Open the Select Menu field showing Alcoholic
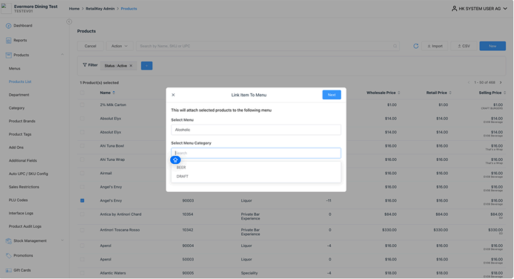514x279 pixels. (255, 130)
